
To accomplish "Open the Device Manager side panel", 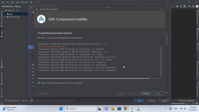I will [x=197, y=17].
